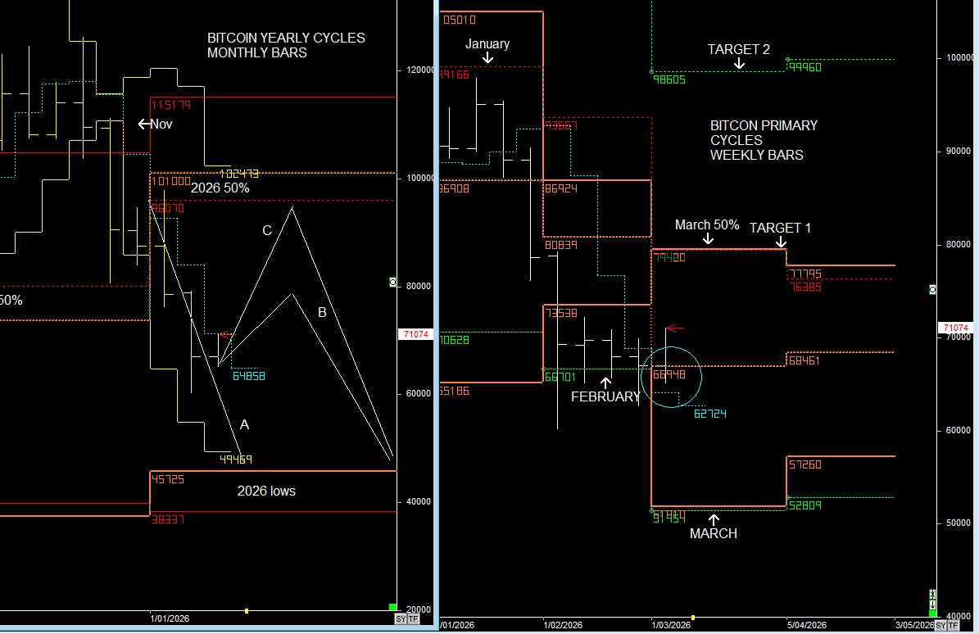Click the yellow marker on the monthly chart time axis
Viewport: 979px width, 634px height.
(x=247, y=610)
